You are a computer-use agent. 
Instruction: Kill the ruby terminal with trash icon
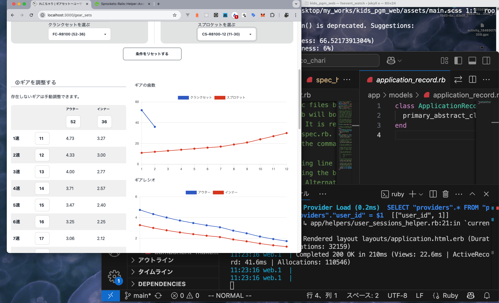446,194
